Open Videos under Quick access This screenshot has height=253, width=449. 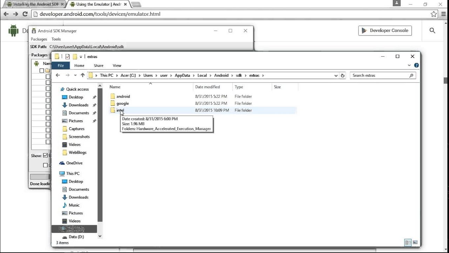tap(74, 145)
